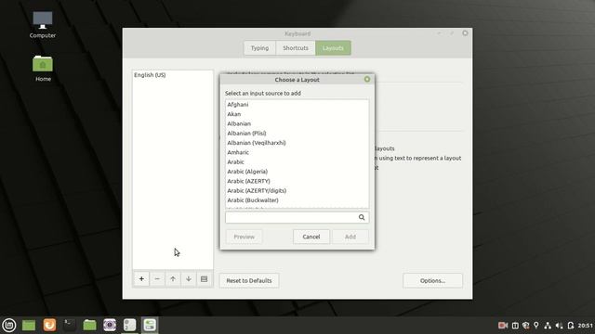Open the Options... button
Viewport: 595px width, 334px height.
click(432, 280)
